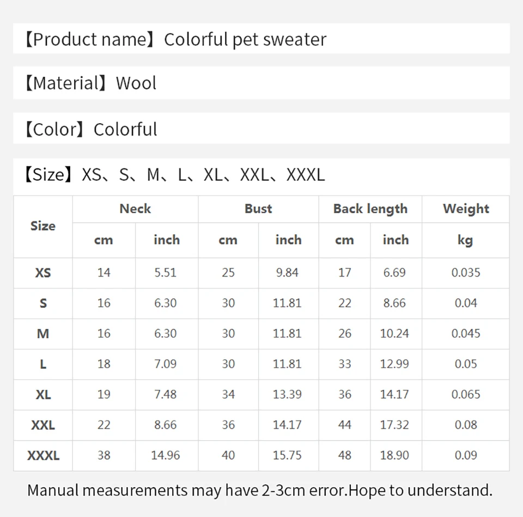Select the 18.90 back length cell

394,455
